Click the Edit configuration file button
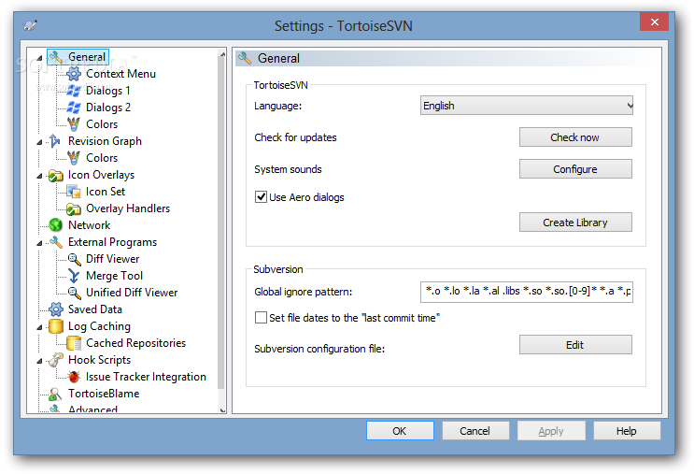Image resolution: width=694 pixels, height=474 pixels. coord(575,345)
